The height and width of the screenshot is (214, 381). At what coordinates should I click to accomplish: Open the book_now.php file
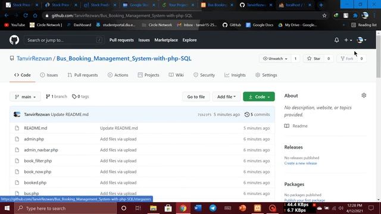pos(38,172)
